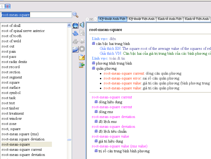Select 'root pain' entry
211x159 pixels.
coord(9,51)
